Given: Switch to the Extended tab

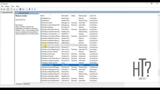Looking at the screenshot, I should pyautogui.click(x=19, y=84).
